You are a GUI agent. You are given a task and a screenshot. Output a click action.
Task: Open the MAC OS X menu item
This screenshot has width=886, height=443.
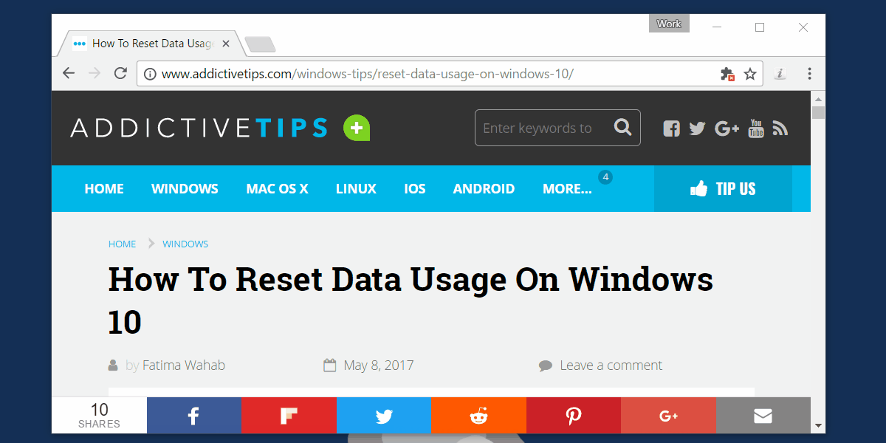coord(277,188)
